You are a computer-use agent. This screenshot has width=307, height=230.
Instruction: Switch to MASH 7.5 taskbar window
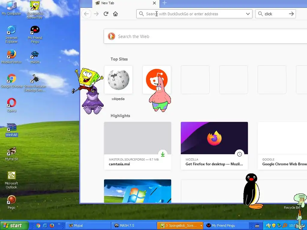point(134,226)
